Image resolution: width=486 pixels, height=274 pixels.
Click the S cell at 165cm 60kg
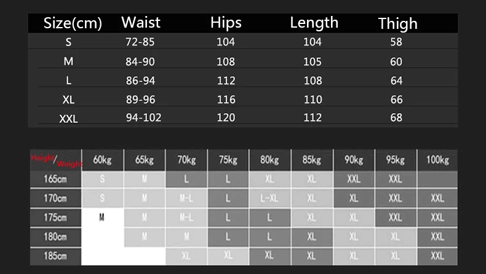[x=103, y=179]
